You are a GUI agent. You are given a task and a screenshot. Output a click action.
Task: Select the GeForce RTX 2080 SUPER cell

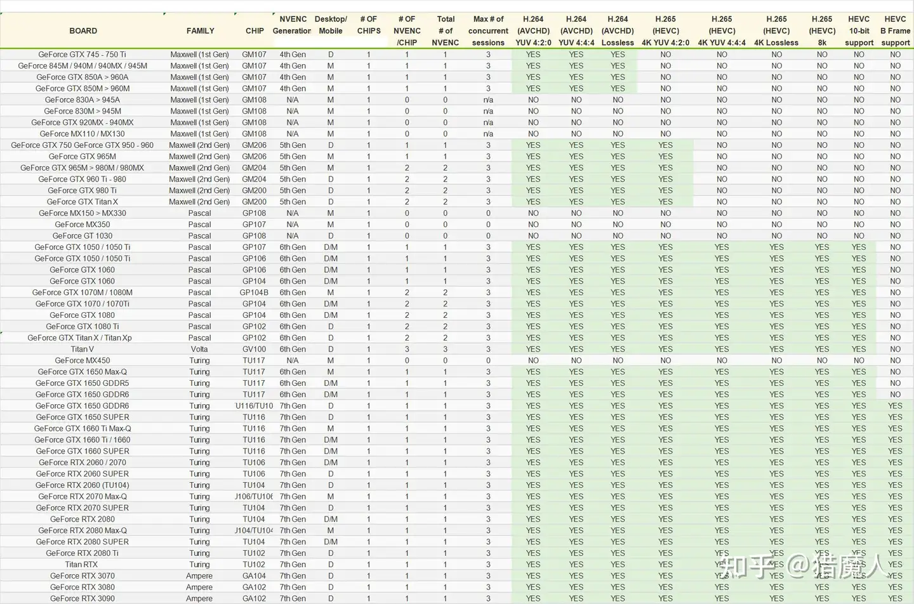83,542
